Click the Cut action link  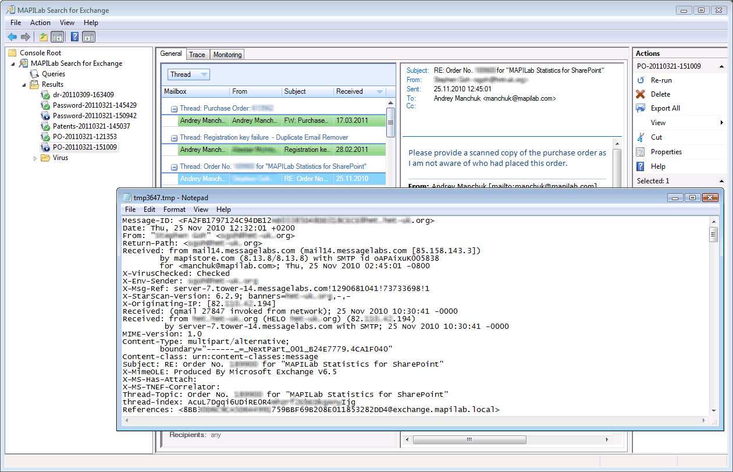pyautogui.click(x=657, y=137)
